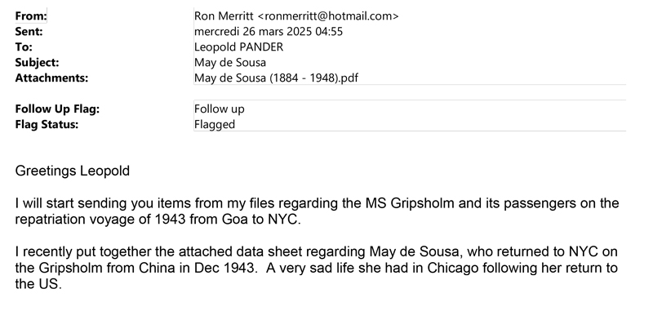Click the Greetings Leopold line
653x320 pixels.
pyautogui.click(x=73, y=171)
